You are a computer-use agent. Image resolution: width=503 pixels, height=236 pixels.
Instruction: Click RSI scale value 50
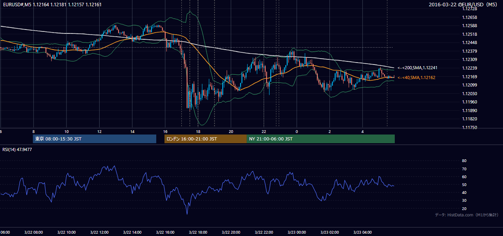(x=464, y=185)
